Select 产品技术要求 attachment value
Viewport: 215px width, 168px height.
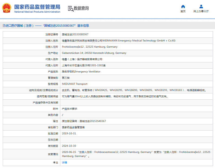(x=70, y=109)
